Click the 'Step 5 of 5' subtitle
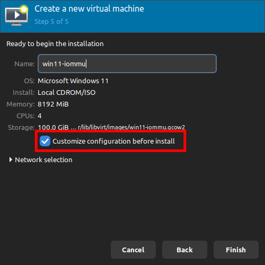This screenshot has width=265, height=265. point(51,22)
